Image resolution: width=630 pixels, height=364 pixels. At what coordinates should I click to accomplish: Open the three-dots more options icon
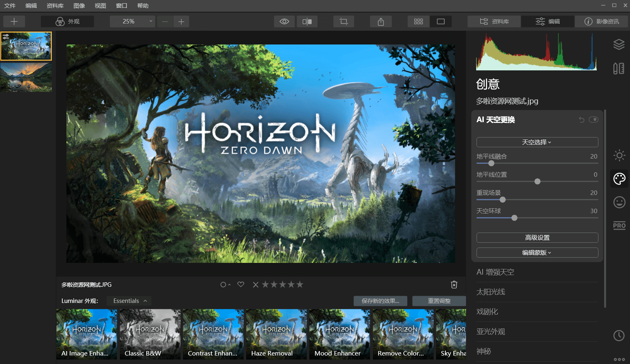click(619, 359)
